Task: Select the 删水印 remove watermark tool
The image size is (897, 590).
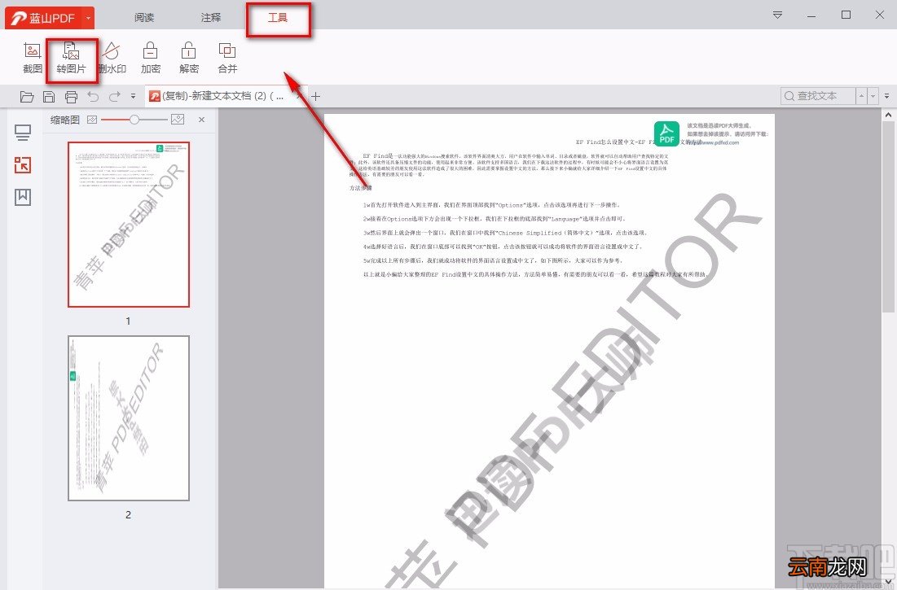Action: 112,59
